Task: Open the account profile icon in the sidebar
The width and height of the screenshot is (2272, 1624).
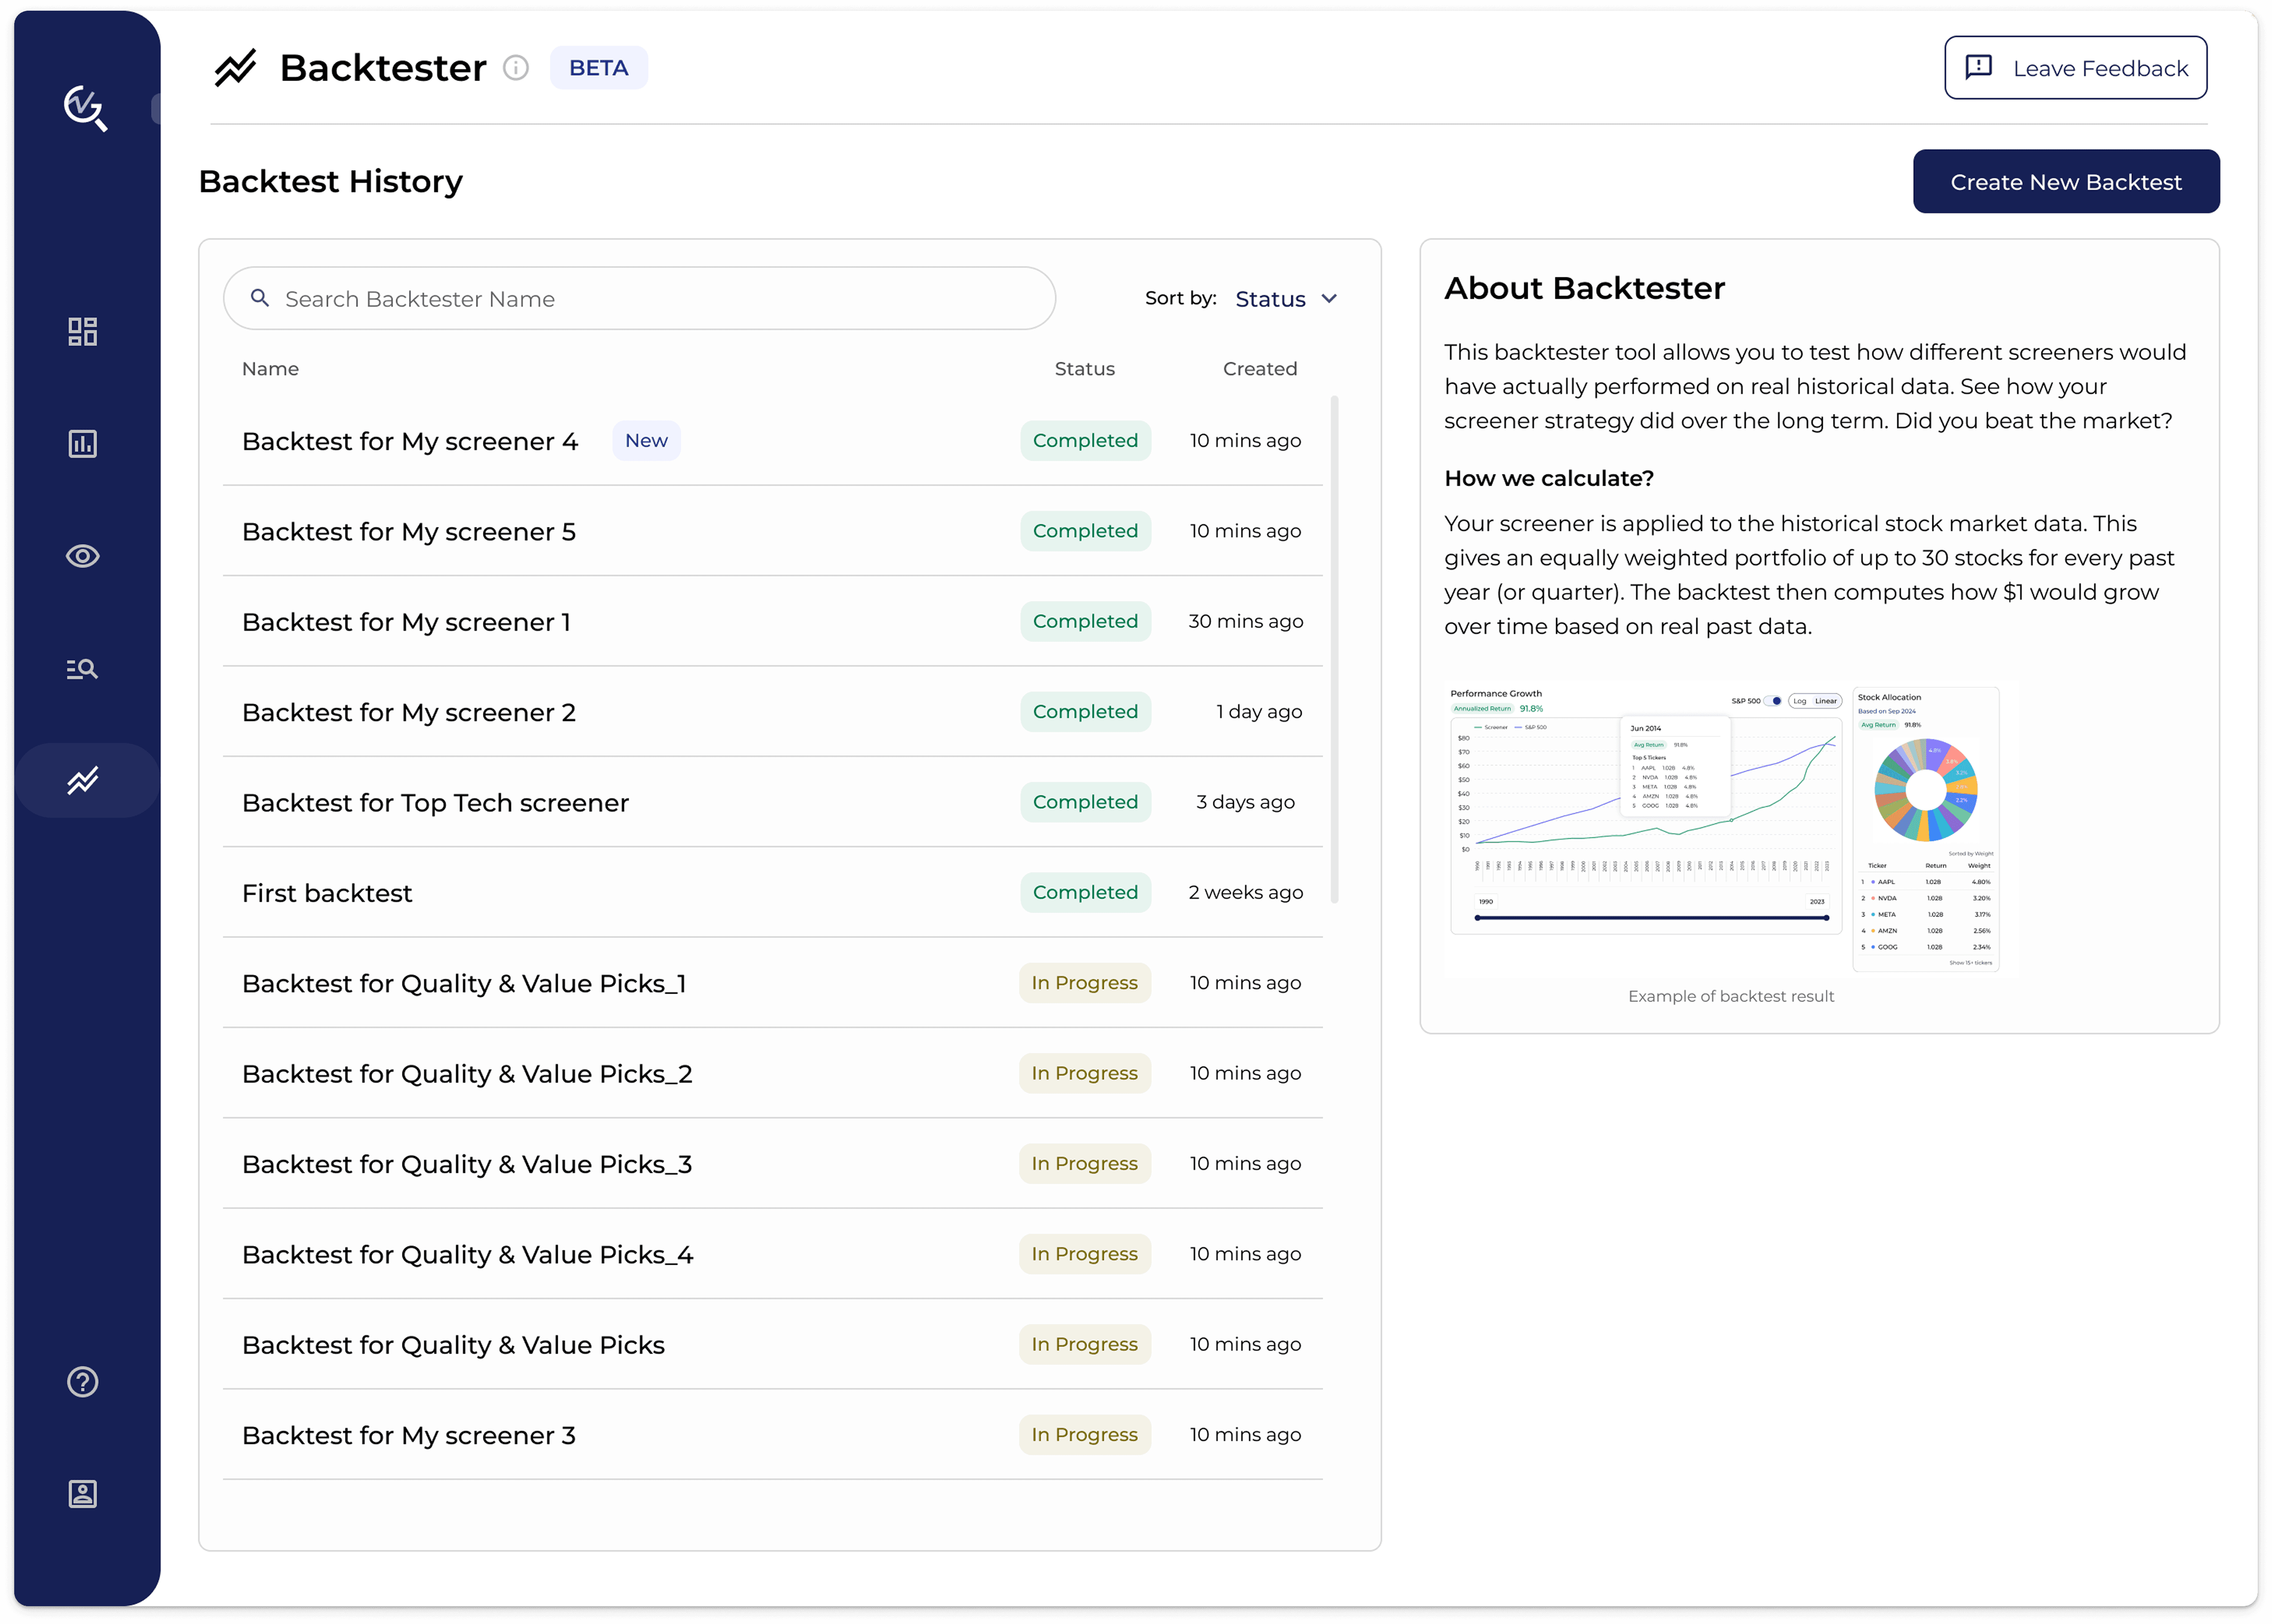Action: pyautogui.click(x=82, y=1493)
